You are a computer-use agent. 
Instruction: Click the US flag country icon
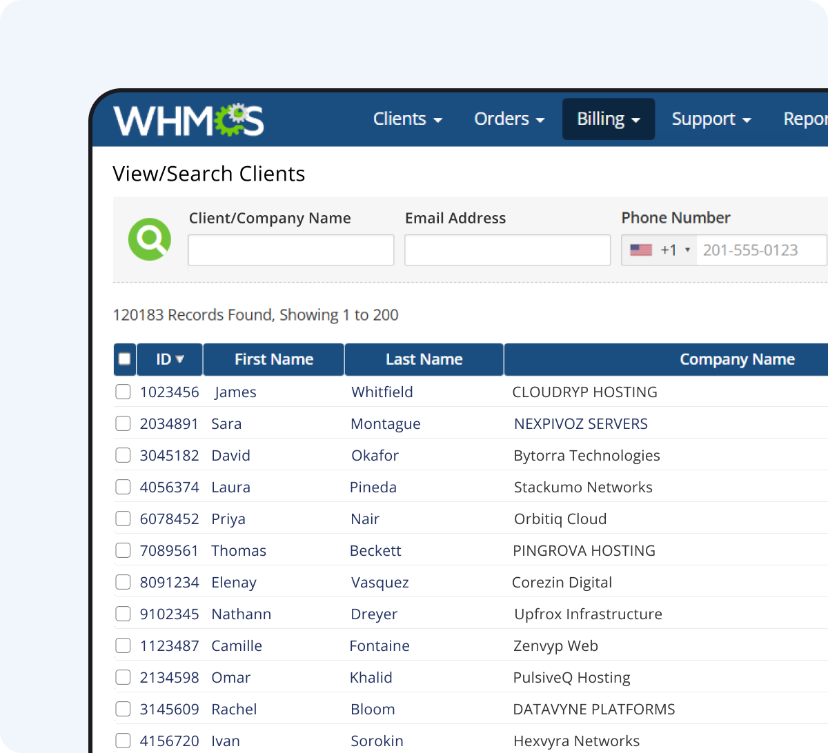coord(641,250)
